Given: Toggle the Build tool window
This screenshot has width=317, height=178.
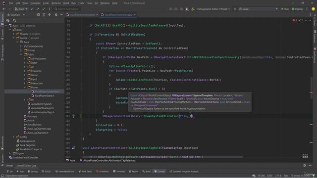Looking at the screenshot, I should pos(147,172).
